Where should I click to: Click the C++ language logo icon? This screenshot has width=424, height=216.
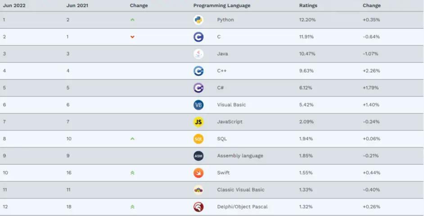[x=198, y=71]
